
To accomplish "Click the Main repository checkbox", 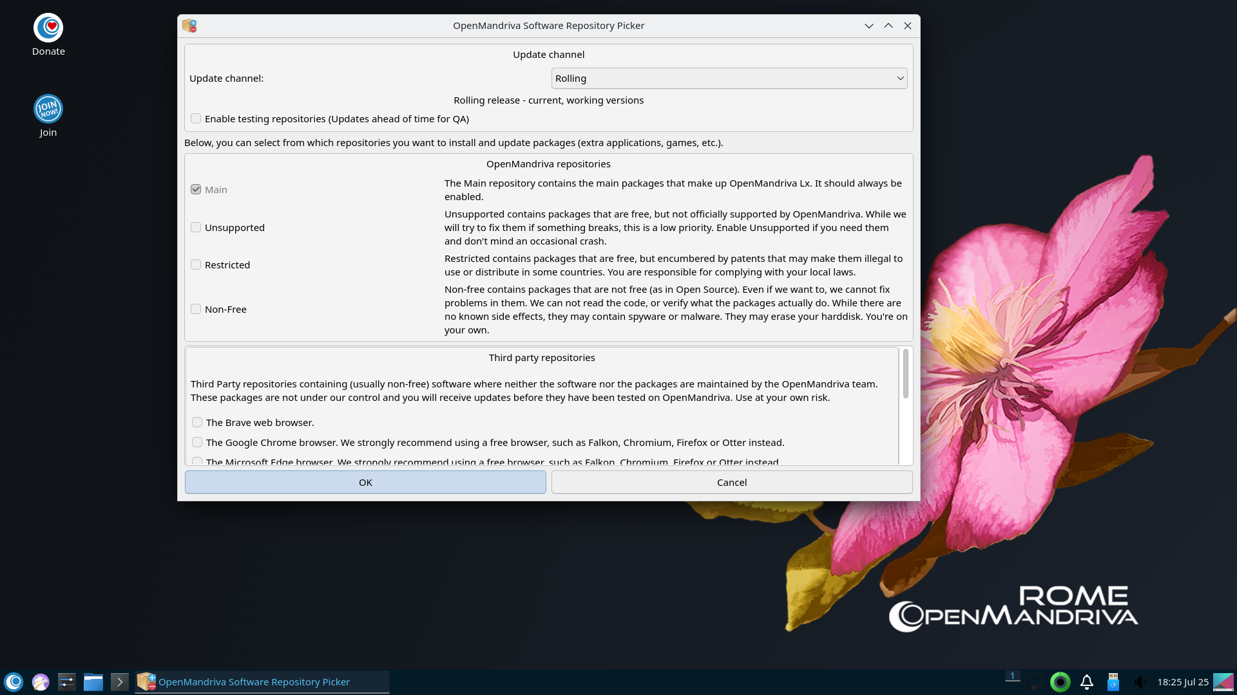I will click(x=196, y=189).
